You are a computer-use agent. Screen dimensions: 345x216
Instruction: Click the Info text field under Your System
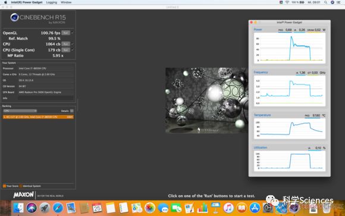point(46,98)
